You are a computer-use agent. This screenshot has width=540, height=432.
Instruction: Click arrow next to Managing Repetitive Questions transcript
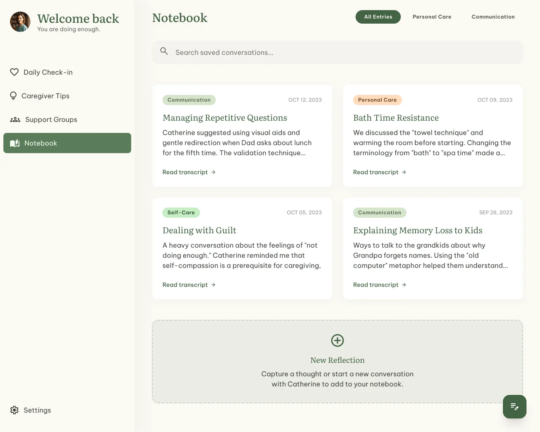(213, 172)
